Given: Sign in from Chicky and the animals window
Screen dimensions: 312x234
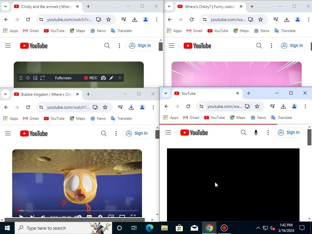Looking at the screenshot, I should [x=140, y=46].
